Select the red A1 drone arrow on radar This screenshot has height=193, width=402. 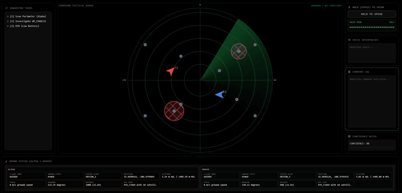[x=170, y=71]
